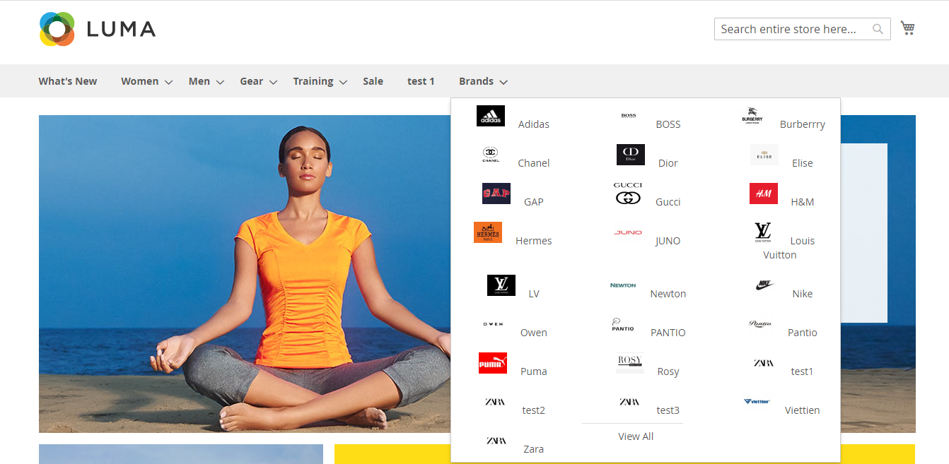The height and width of the screenshot is (464, 949).
Task: Click the Adidas brand logo
Action: pyautogui.click(x=491, y=116)
